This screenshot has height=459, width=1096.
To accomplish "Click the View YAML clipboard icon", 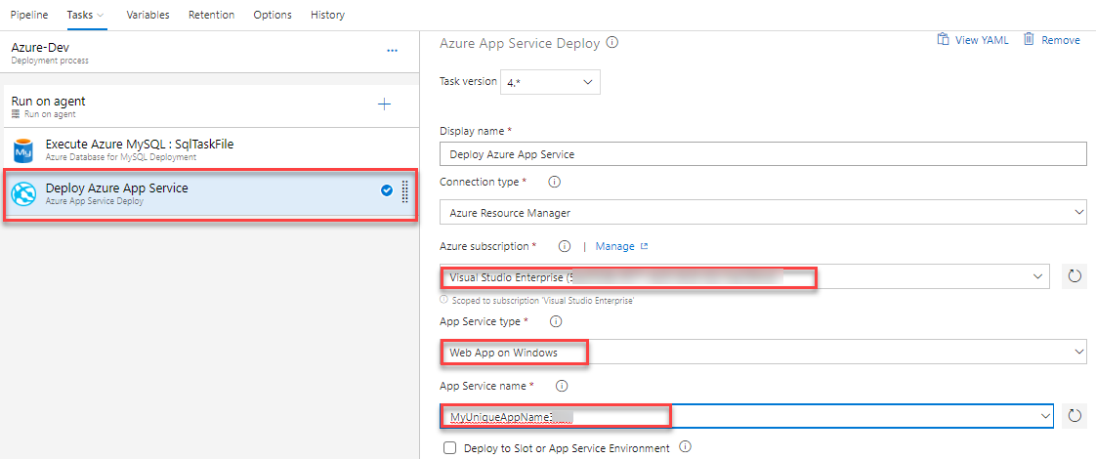I will pyautogui.click(x=943, y=39).
